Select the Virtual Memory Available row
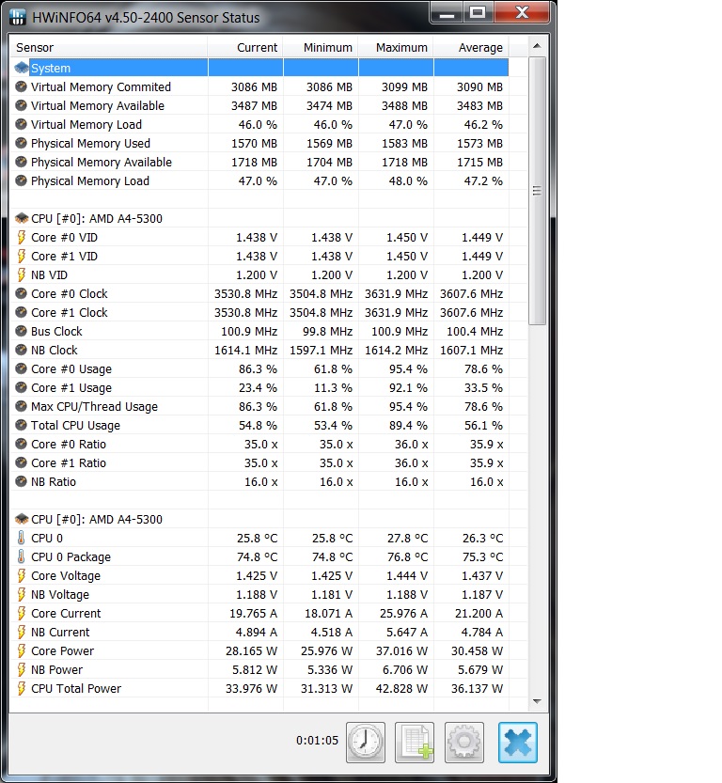 pos(259,105)
